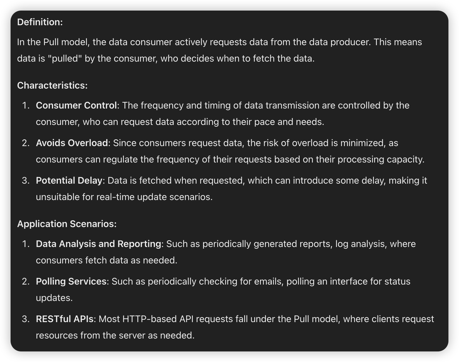Click the phrase "In the Pull model"
Image resolution: width=459 pixels, height=362 pixels.
[53, 42]
